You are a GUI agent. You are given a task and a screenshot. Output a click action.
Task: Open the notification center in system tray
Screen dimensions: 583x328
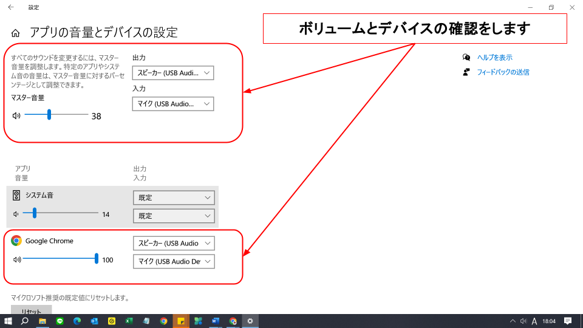click(568, 321)
